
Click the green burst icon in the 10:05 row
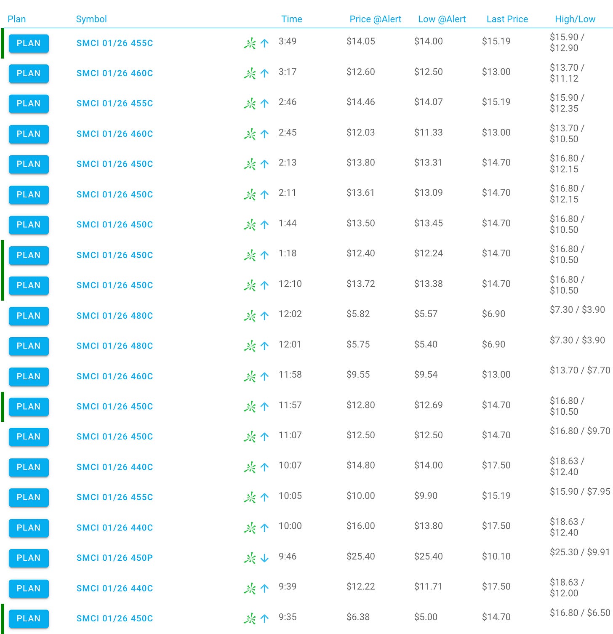pos(250,498)
